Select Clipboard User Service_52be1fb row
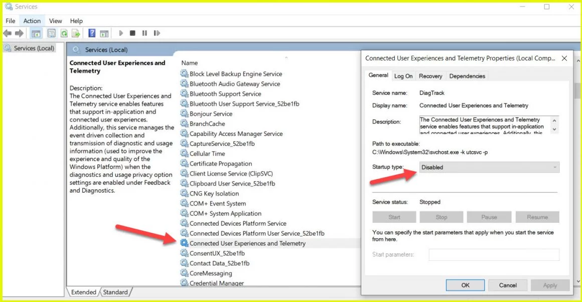This screenshot has height=302, width=582. (228, 183)
